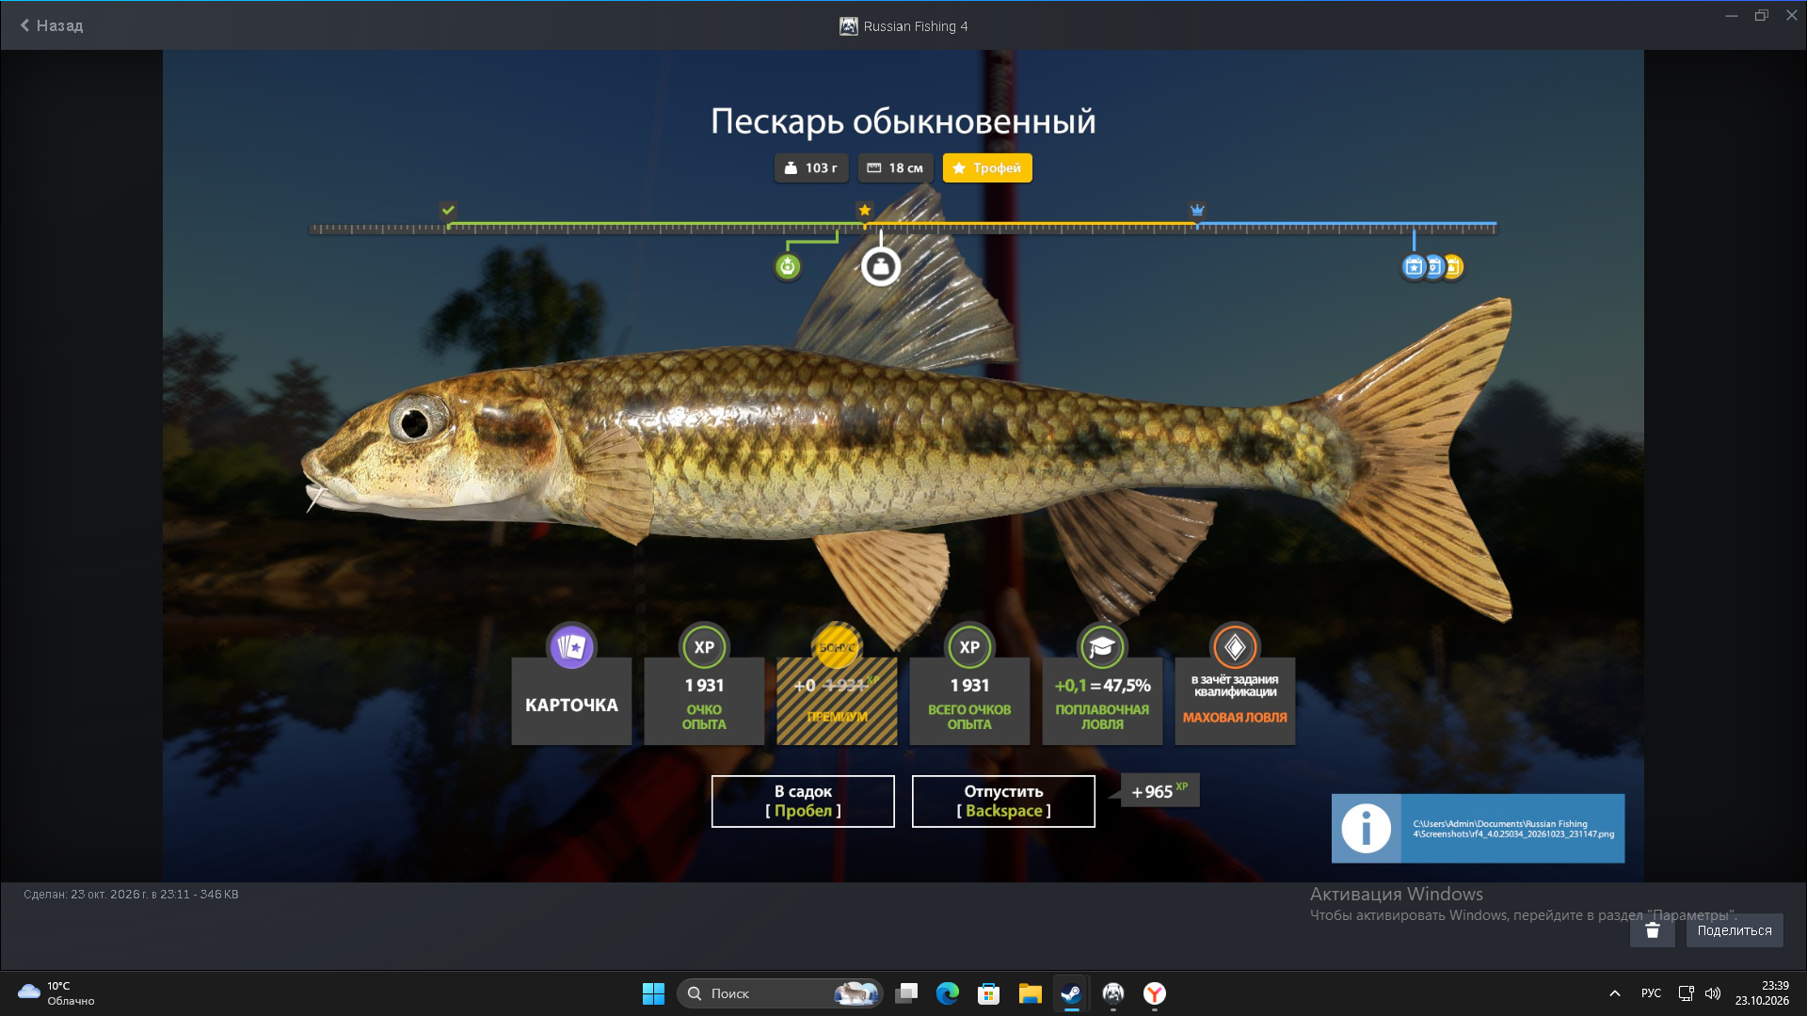The height and width of the screenshot is (1016, 1807).
Task: Click the graduation cap skill icon
Action: pos(1102,647)
